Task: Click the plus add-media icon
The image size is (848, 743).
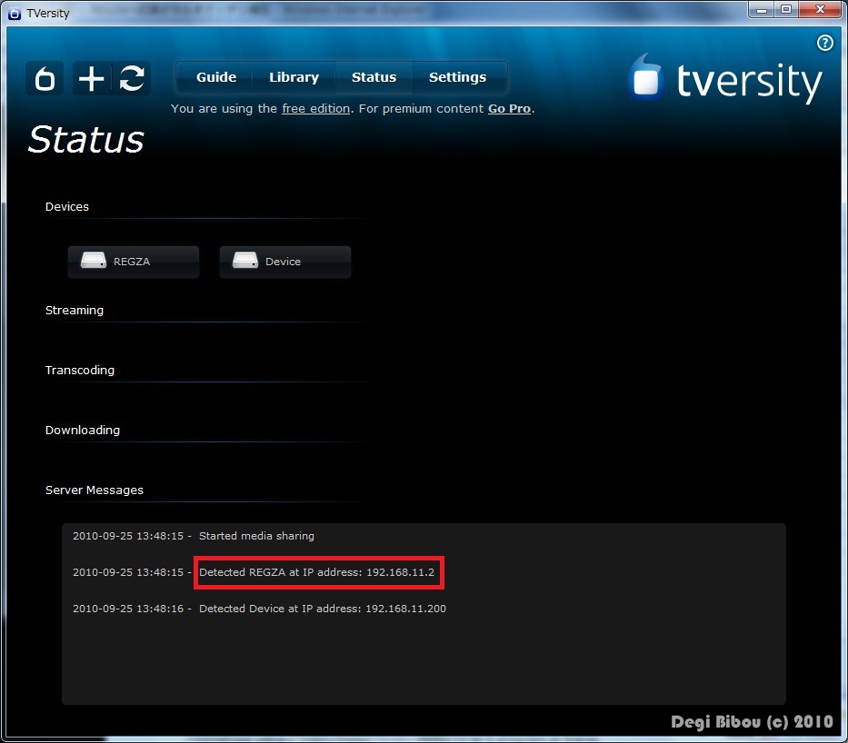Action: (x=92, y=78)
